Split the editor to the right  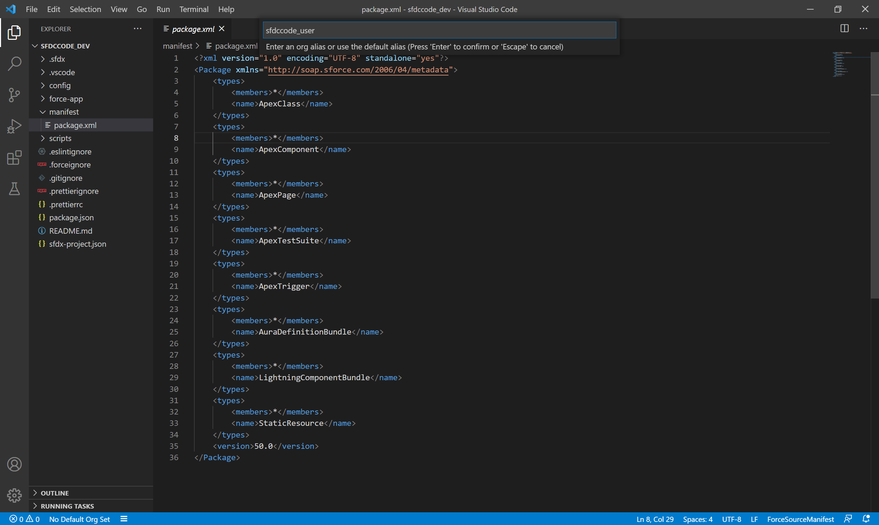point(844,29)
